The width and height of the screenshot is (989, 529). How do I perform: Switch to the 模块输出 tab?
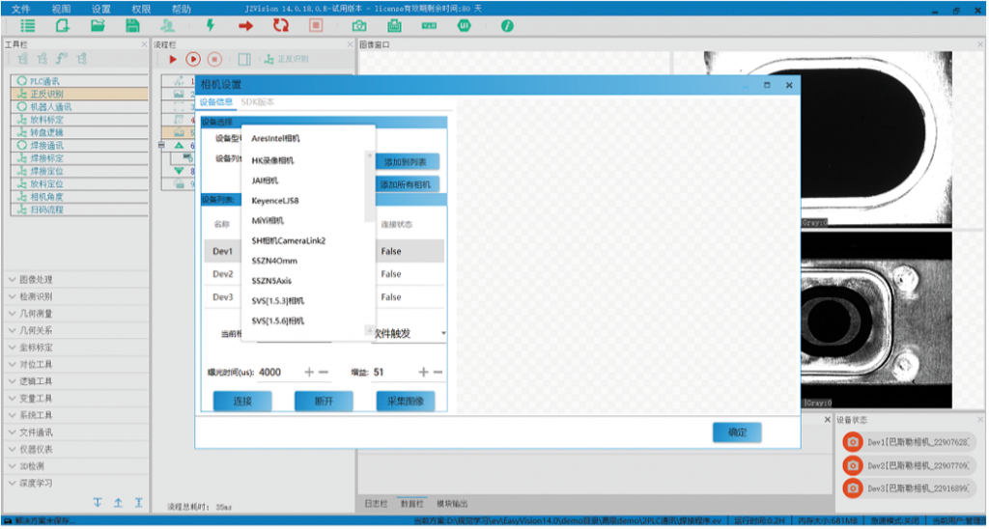(452, 504)
